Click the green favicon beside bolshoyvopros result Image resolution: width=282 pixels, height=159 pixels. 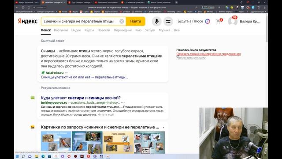(x=33, y=98)
